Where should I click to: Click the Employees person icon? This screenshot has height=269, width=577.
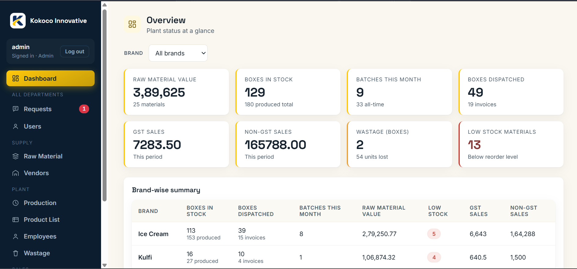point(16,236)
